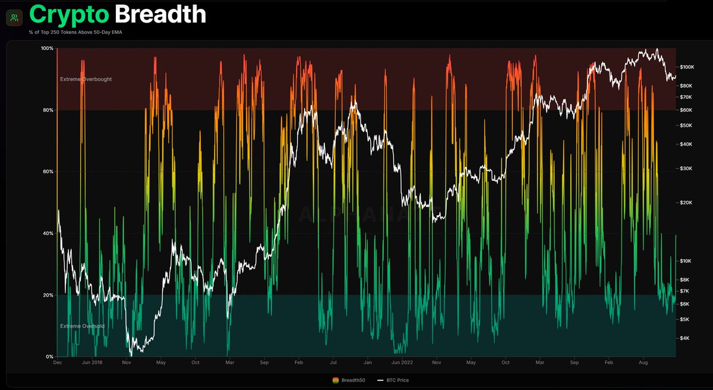
Task: Toggle the BTC Price legend entry
Action: click(393, 380)
